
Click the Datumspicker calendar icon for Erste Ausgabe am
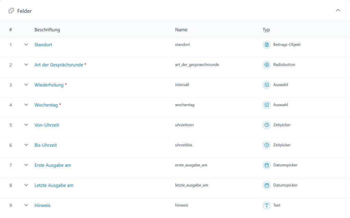coord(266,165)
